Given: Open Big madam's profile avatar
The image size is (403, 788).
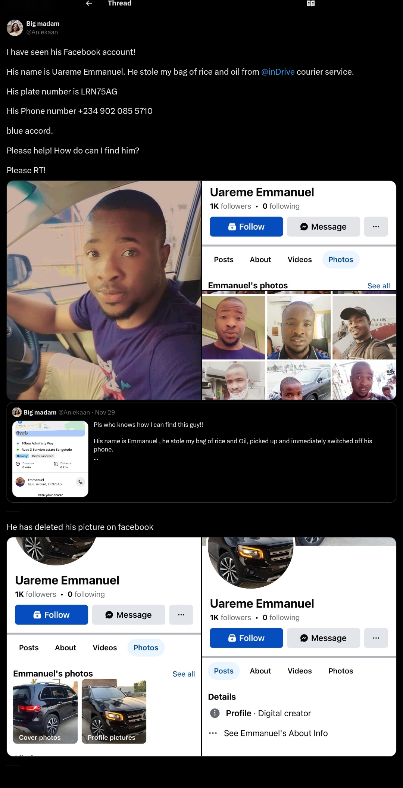Looking at the screenshot, I should (15, 28).
